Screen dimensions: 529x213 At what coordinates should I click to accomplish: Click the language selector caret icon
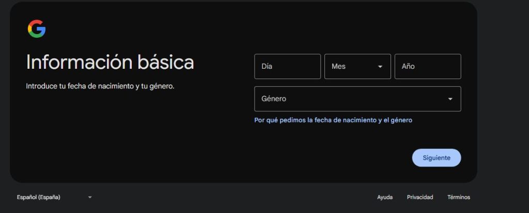[x=89, y=197]
